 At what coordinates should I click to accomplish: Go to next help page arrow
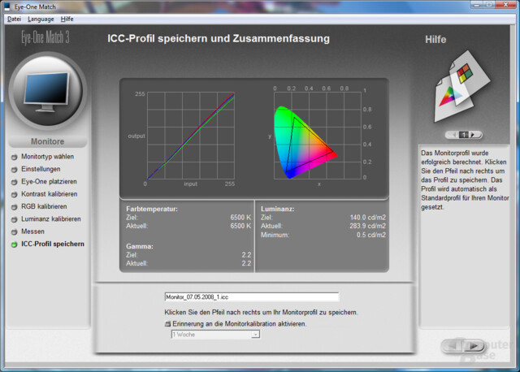[474, 135]
